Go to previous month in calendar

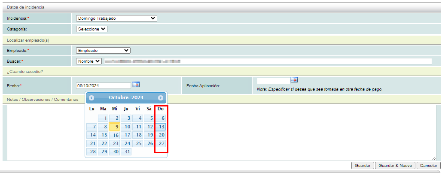click(x=91, y=98)
